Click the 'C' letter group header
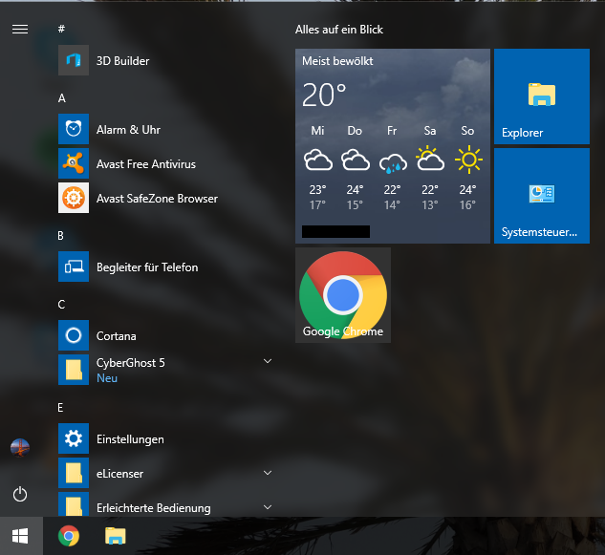 coord(61,305)
